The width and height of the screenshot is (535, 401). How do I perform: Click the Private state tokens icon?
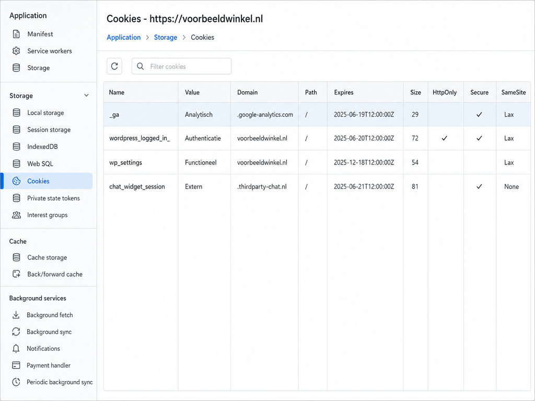point(16,198)
